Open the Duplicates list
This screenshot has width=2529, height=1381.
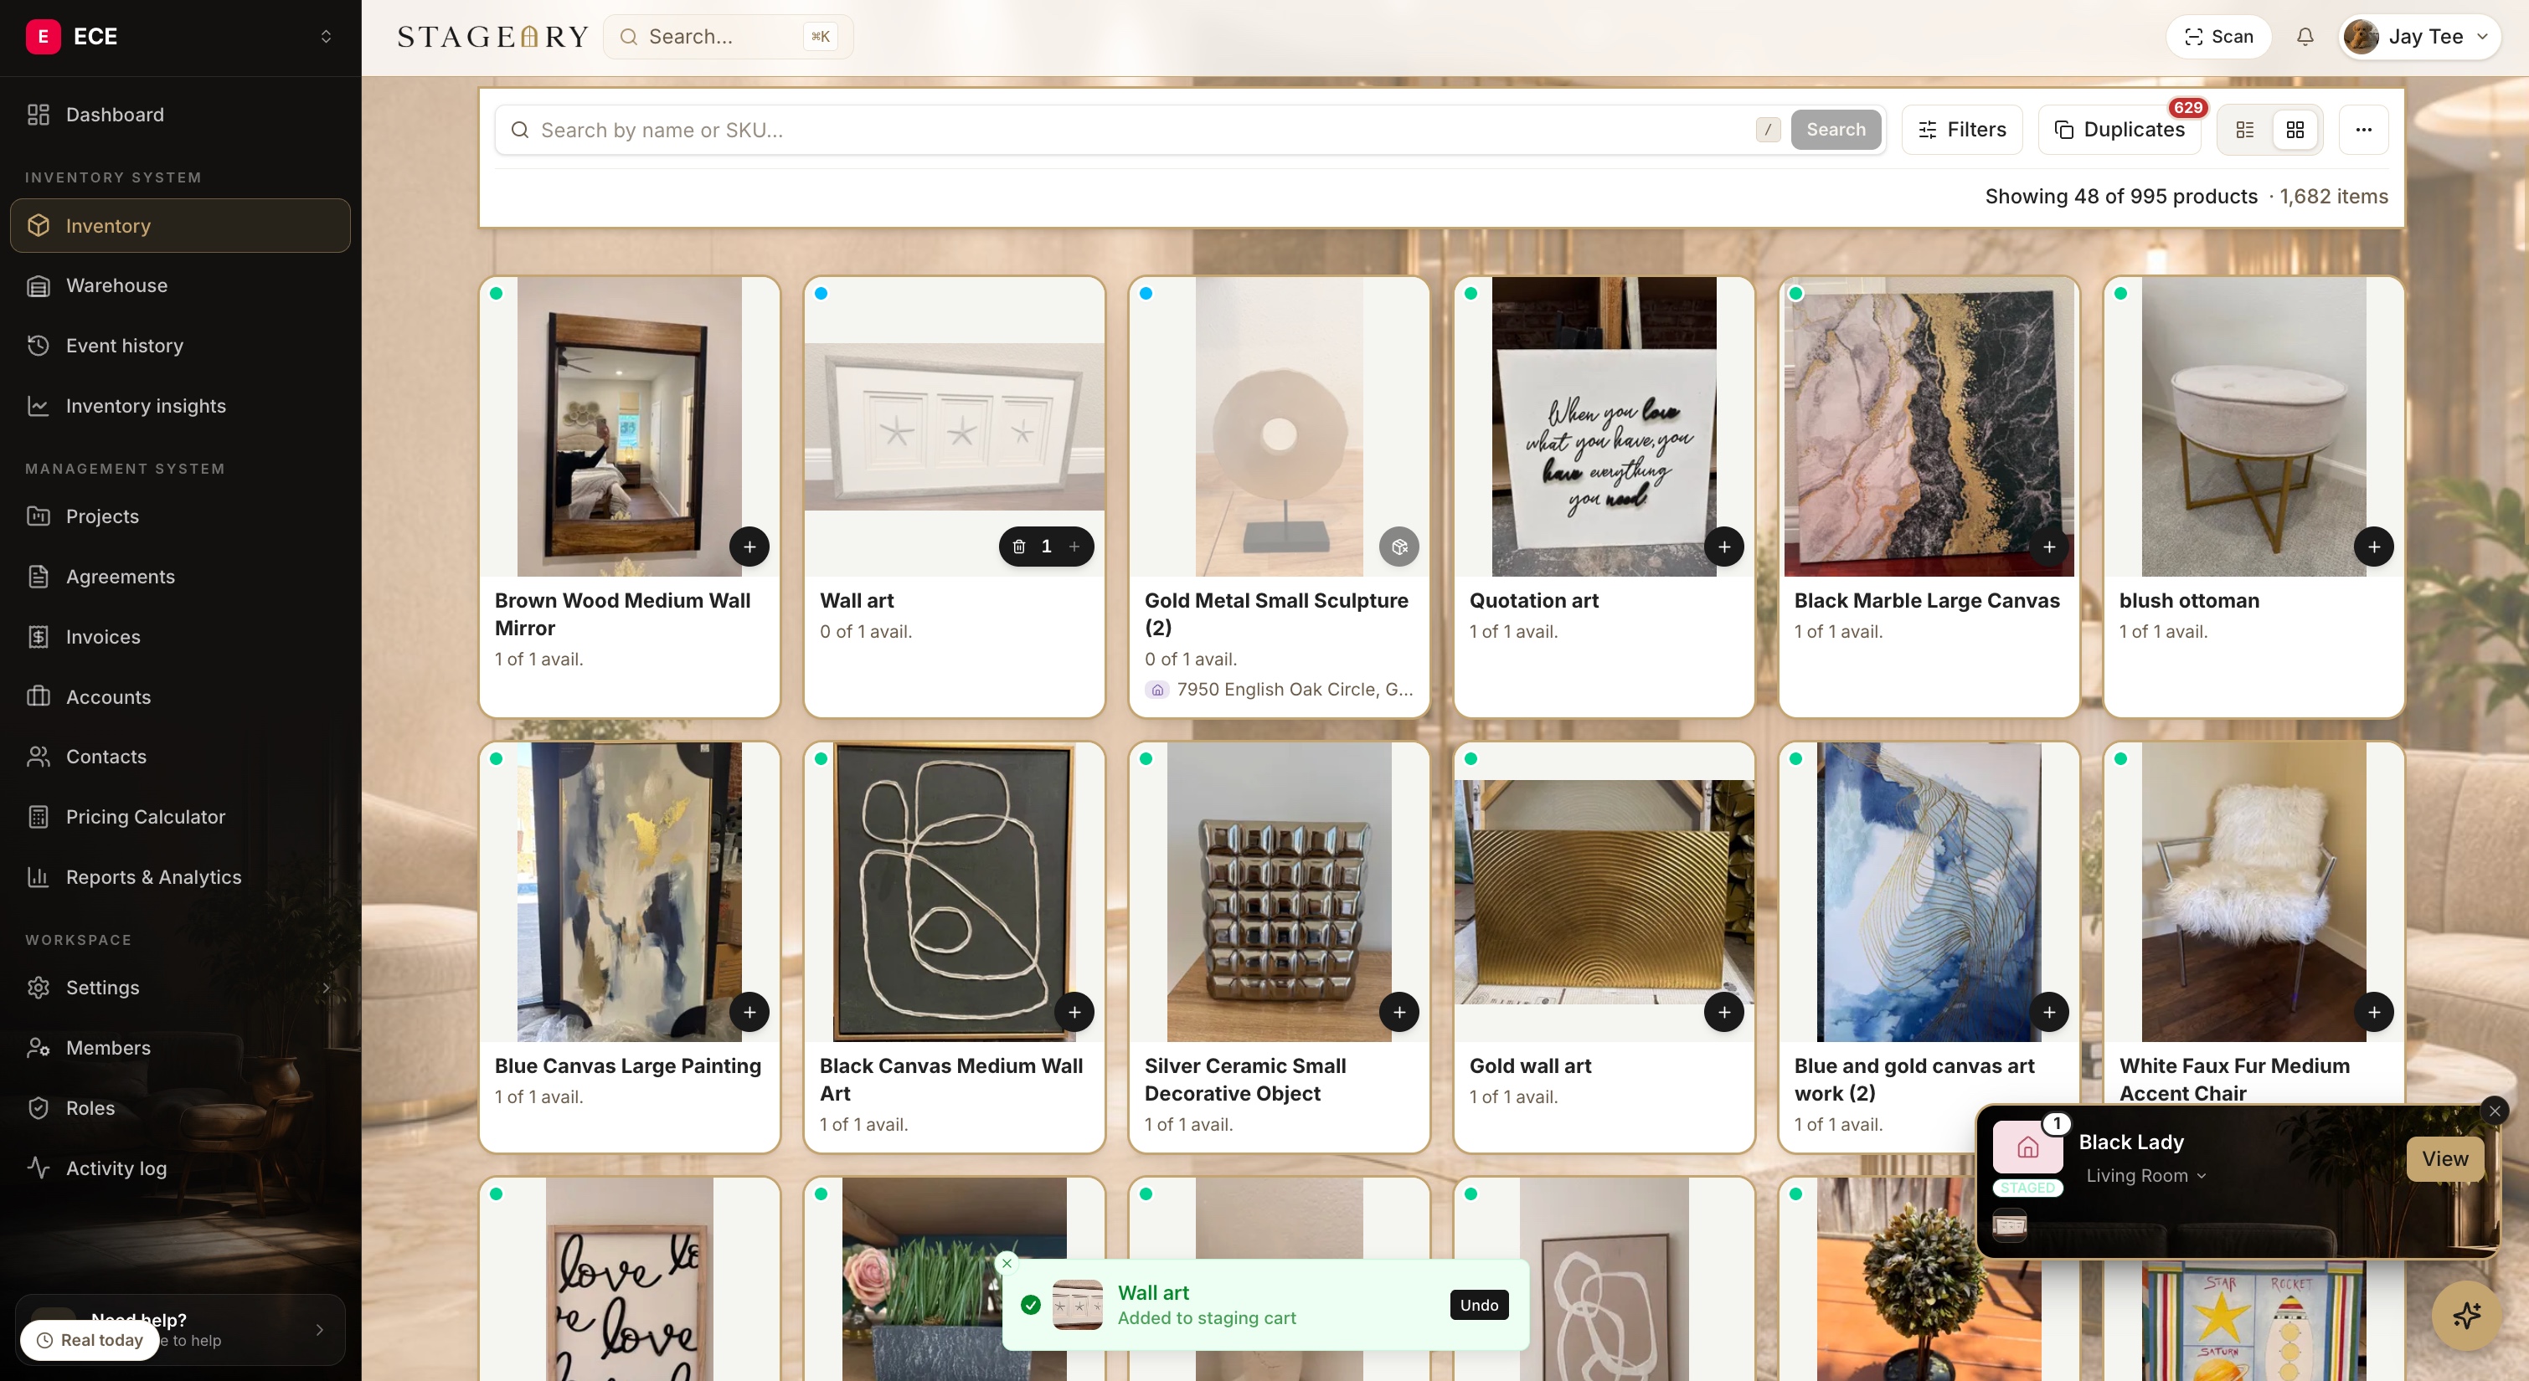pyautogui.click(x=2120, y=130)
